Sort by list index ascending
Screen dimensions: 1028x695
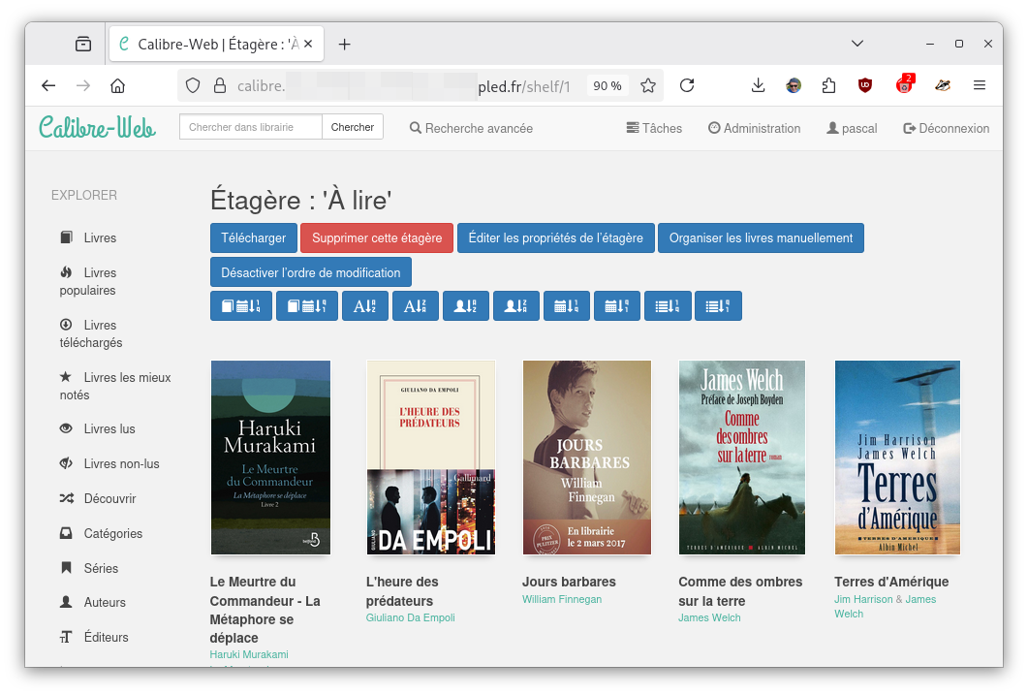pos(668,306)
